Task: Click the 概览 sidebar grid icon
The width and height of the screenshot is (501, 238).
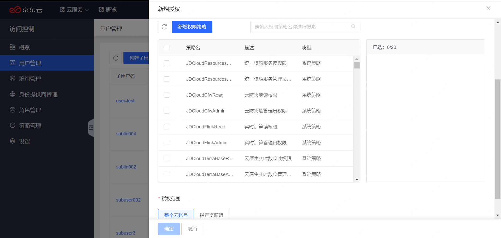Action: point(13,47)
